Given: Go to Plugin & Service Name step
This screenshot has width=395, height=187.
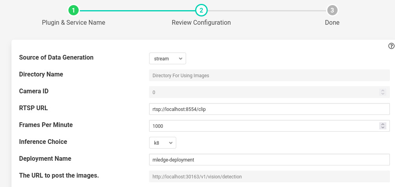Looking at the screenshot, I should pos(74,23).
